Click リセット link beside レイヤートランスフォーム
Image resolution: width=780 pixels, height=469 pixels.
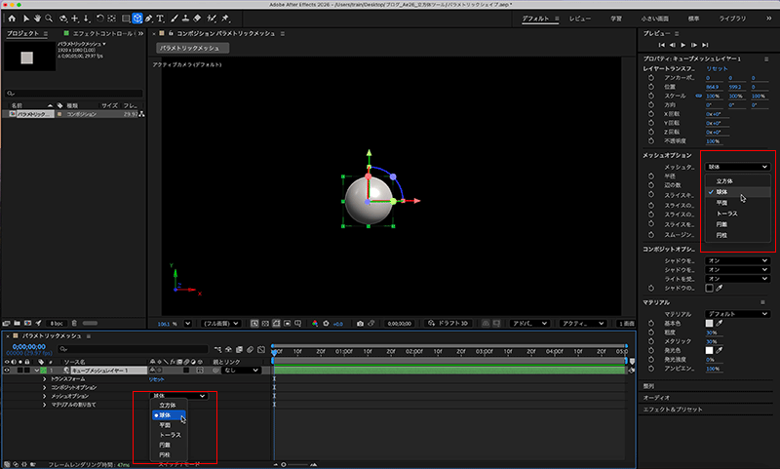717,69
